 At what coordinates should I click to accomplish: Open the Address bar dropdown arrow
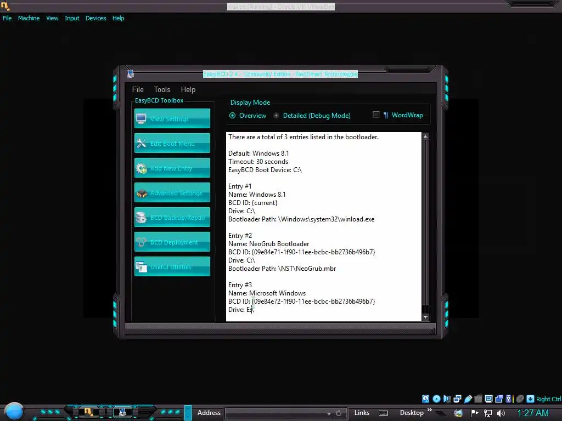[x=329, y=413]
